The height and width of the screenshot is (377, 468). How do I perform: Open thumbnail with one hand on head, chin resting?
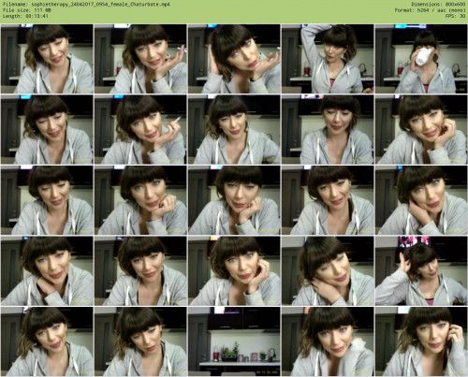click(234, 59)
